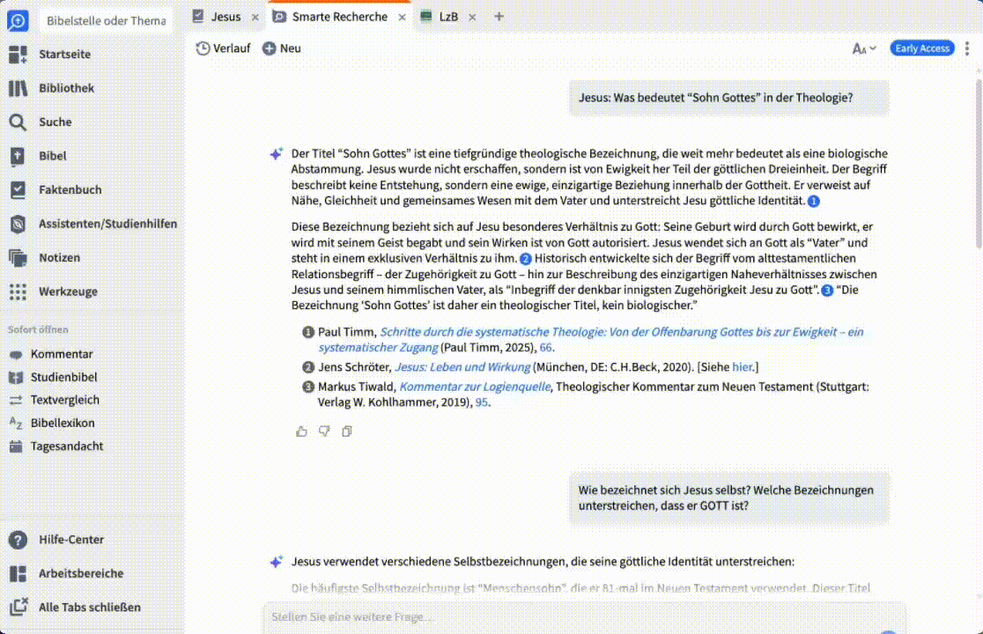Open the Bibliothek sidebar item

[x=66, y=88]
